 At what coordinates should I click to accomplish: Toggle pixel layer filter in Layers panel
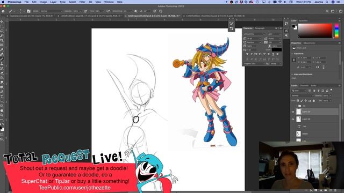pyautogui.click(x=310, y=91)
